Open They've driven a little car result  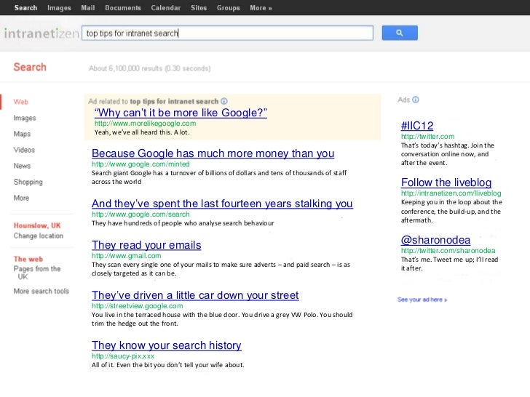(195, 295)
